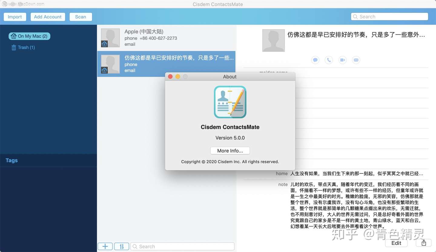
Task: Select the Apple (中国大陆) contact
Action: (166, 38)
